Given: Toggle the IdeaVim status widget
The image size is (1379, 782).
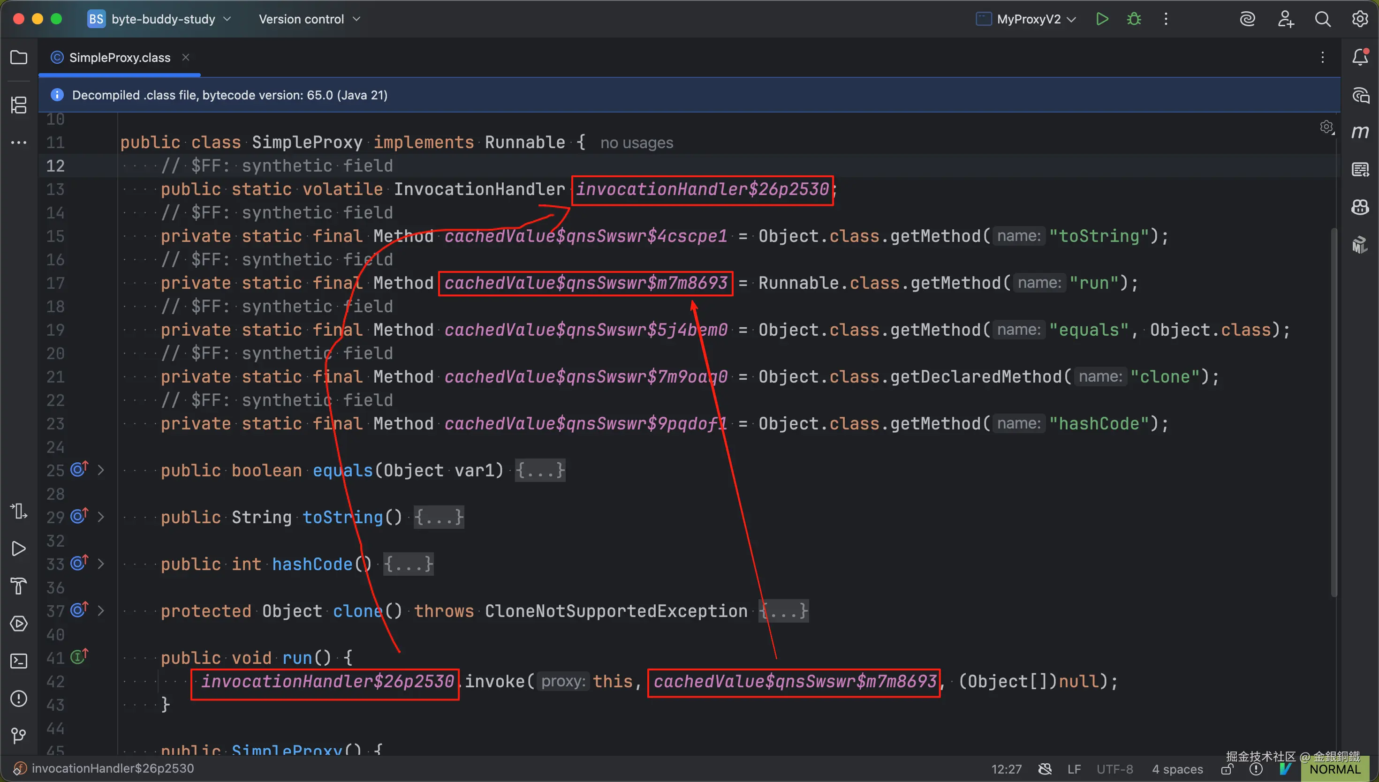Looking at the screenshot, I should (1286, 769).
